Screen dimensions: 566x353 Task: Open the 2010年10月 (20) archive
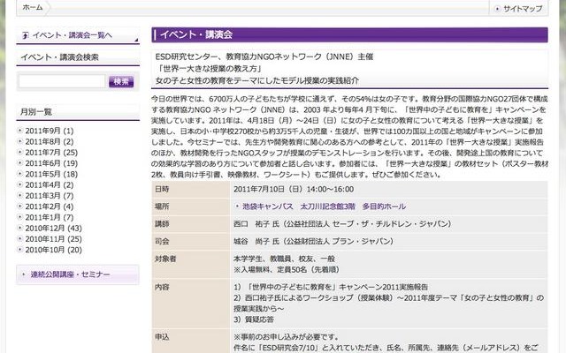tap(53, 250)
